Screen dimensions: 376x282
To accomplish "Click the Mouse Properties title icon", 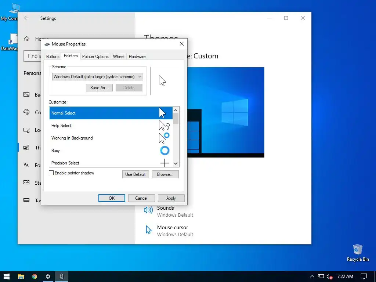I will tap(47, 44).
